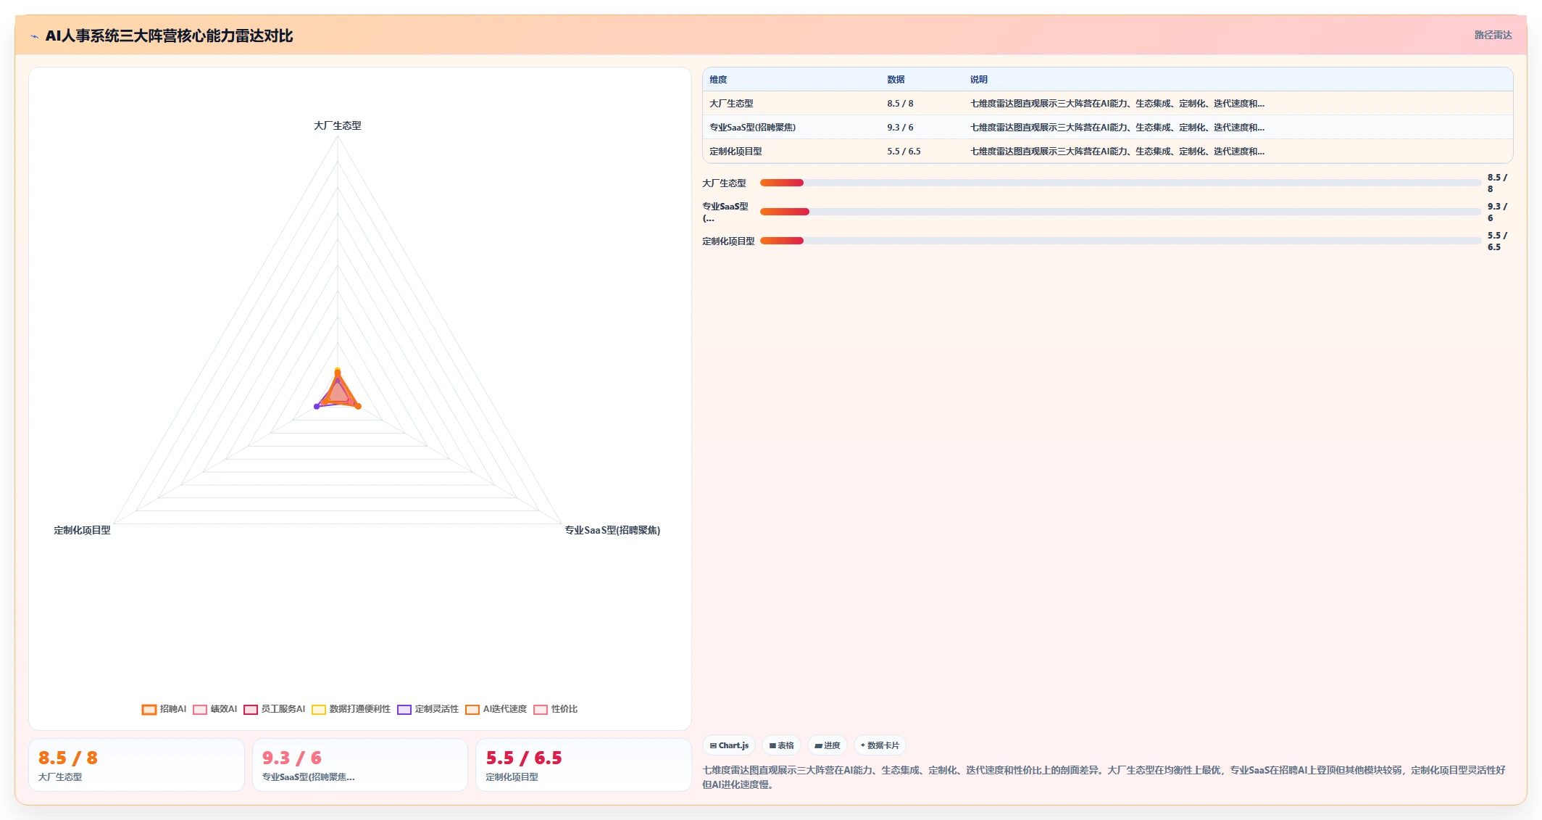Select the 数据卡片 tag chip
Image resolution: width=1542 pixels, height=820 pixels.
click(x=880, y=745)
